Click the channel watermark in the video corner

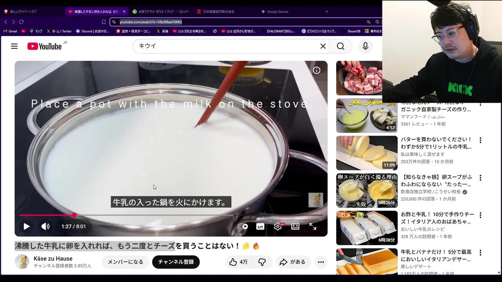tap(315, 200)
